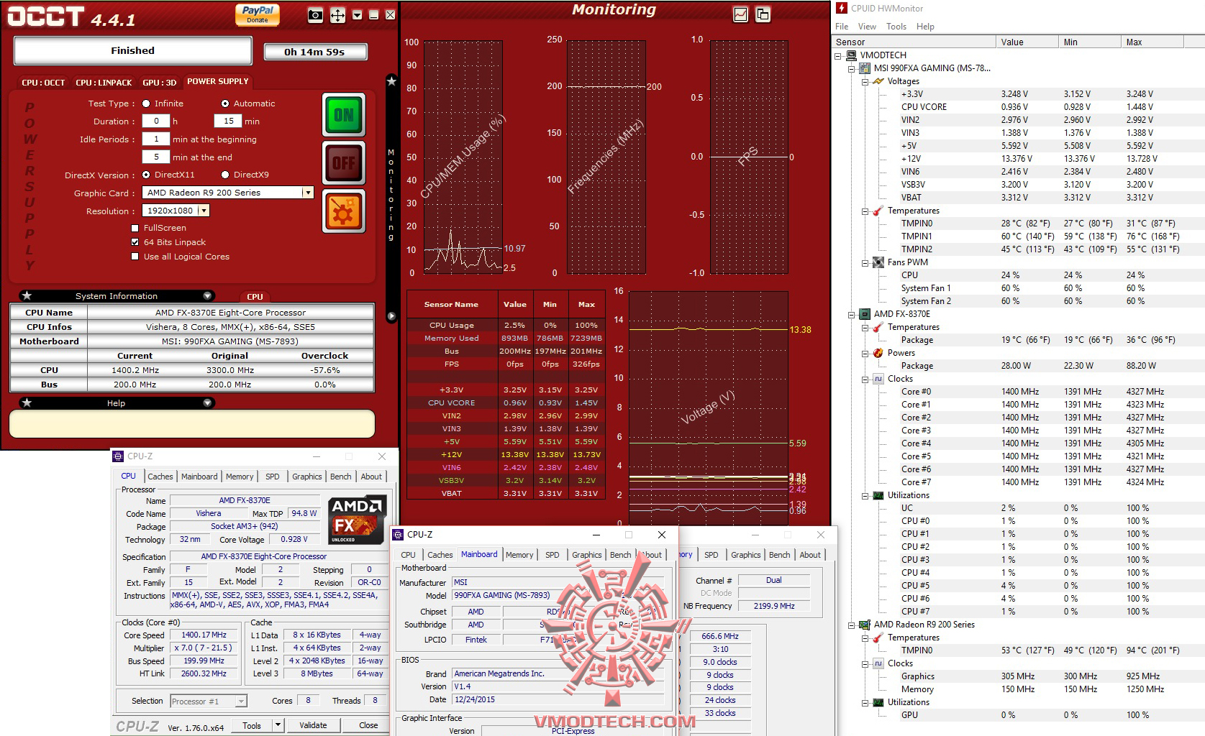Select the Infinite test type
The image size is (1205, 736).
146,103
